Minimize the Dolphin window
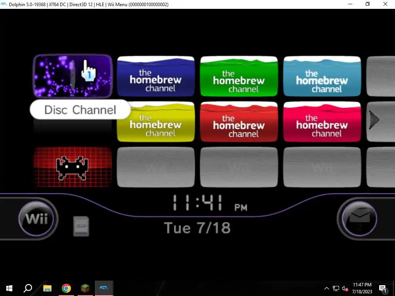Viewport: 395px width, 296px height. pyautogui.click(x=350, y=4)
